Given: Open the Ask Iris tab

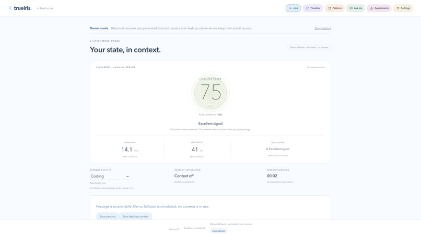Looking at the screenshot, I should click(x=356, y=8).
